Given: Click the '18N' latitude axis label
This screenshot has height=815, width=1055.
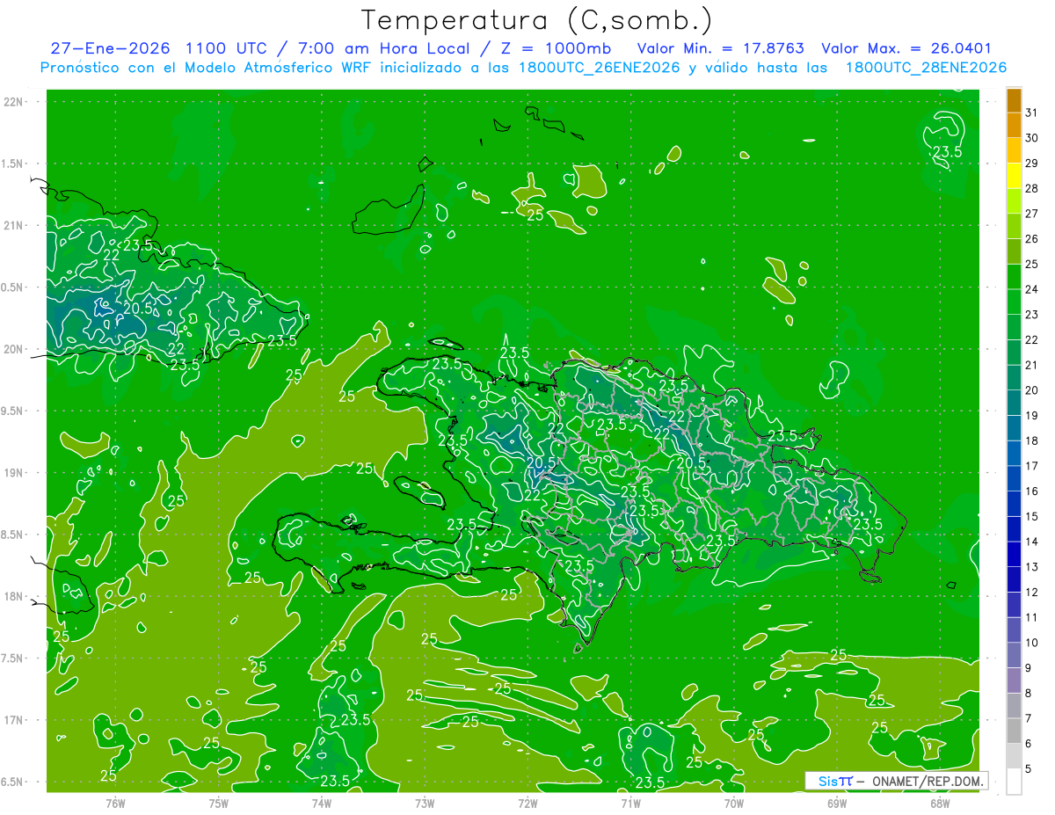Looking at the screenshot, I should click(x=13, y=596).
